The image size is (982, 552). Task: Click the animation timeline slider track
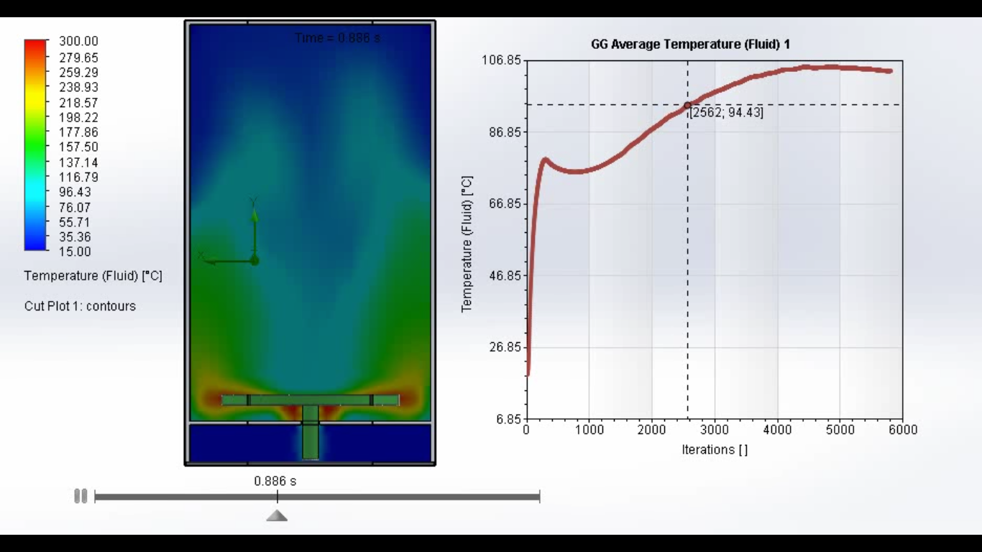(x=317, y=497)
